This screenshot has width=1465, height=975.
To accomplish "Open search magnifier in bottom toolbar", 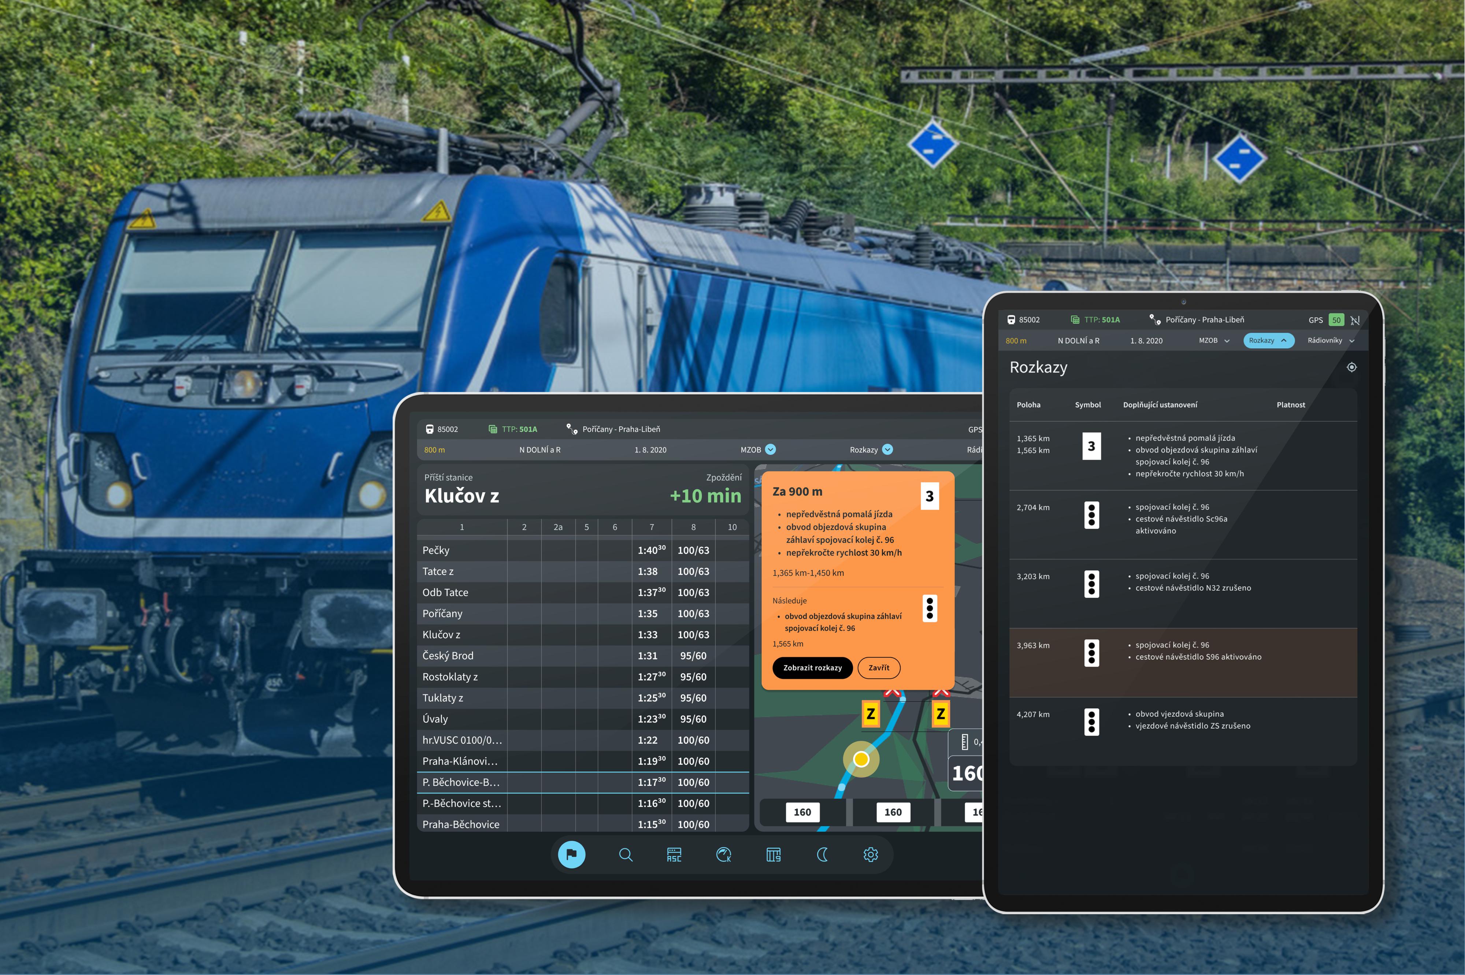I will point(626,854).
